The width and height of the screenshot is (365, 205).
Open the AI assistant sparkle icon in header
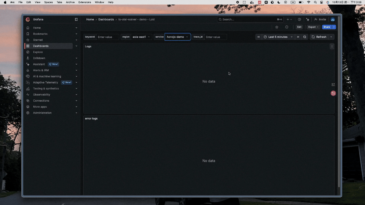click(x=308, y=19)
